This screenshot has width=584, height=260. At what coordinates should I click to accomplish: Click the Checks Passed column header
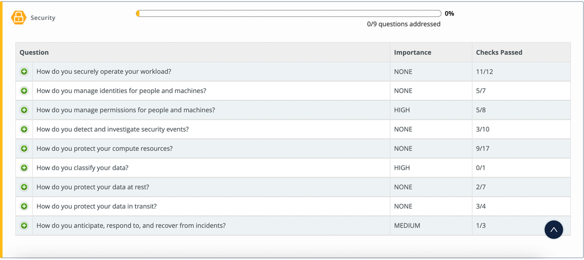pyautogui.click(x=499, y=52)
